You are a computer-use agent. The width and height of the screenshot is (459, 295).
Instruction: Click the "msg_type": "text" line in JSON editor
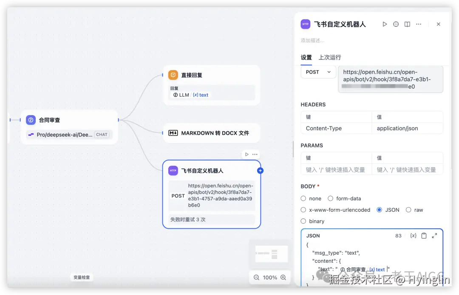click(x=336, y=253)
